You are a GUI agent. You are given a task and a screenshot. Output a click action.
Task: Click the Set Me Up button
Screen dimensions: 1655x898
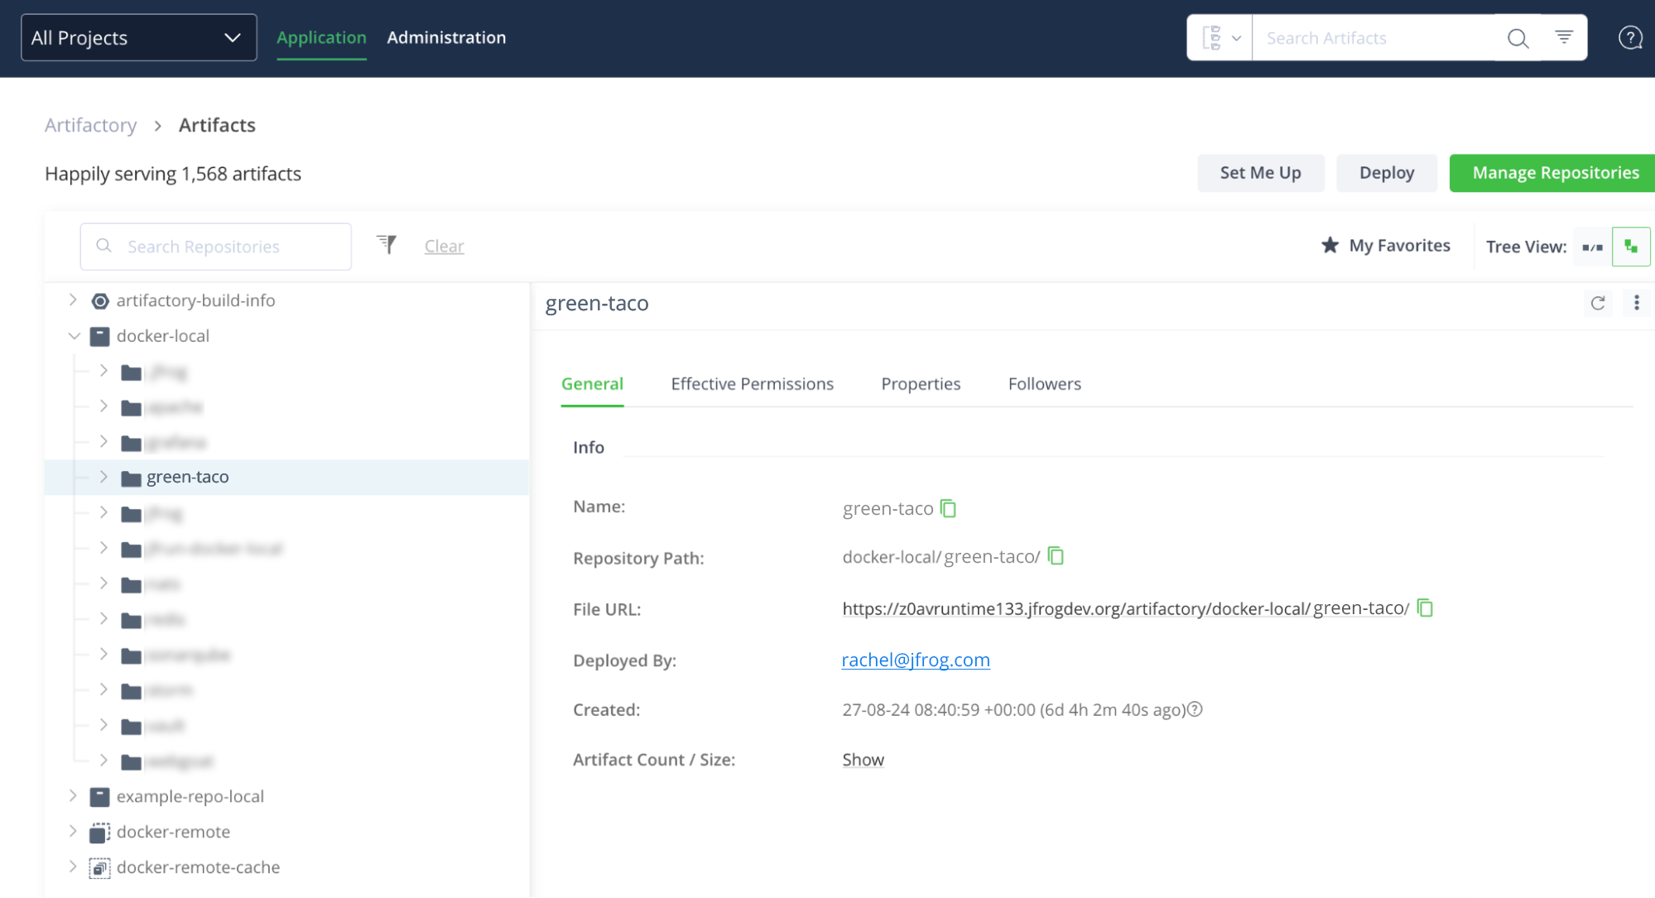point(1260,173)
